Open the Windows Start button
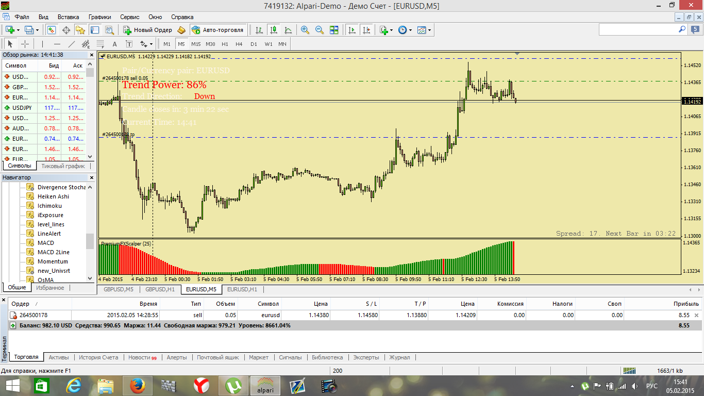The width and height of the screenshot is (704, 396). tap(13, 386)
